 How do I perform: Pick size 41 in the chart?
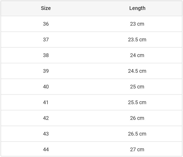[x=46, y=102]
